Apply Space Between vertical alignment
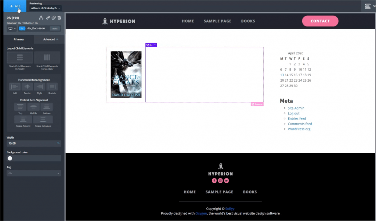Image resolution: width=376 pixels, height=221 pixels. point(43,119)
